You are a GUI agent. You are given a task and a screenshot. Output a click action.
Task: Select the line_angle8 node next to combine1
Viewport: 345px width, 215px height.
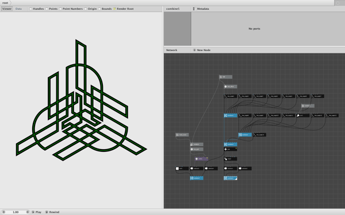245,115
